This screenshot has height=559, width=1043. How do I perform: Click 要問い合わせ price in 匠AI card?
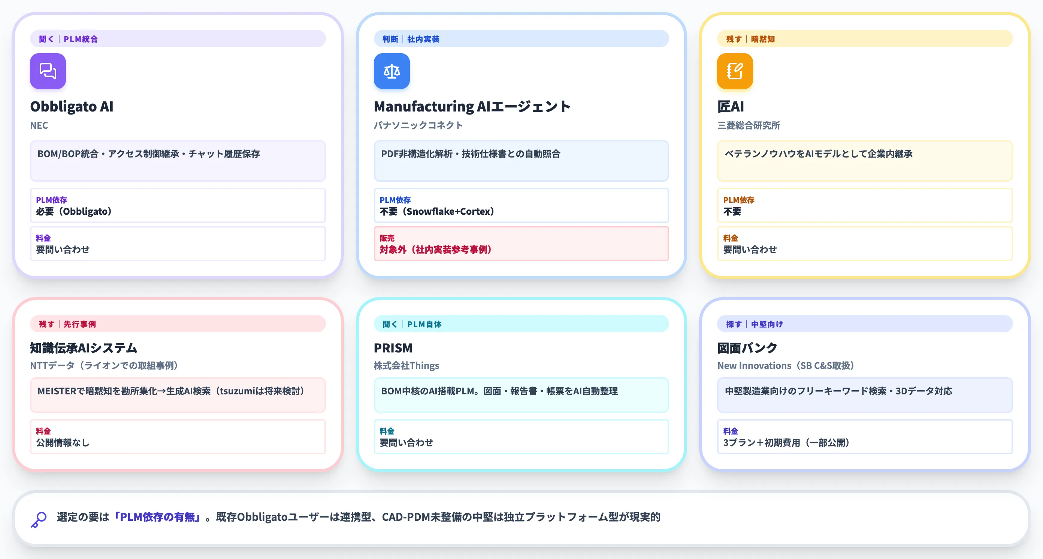[x=750, y=250]
